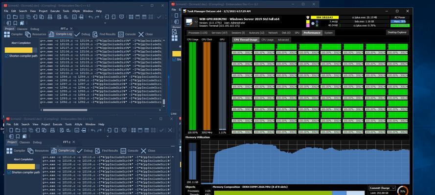Click Close button in bottom Dev-C++ panel bar
The height and width of the screenshot is (195, 435).
[148, 151]
